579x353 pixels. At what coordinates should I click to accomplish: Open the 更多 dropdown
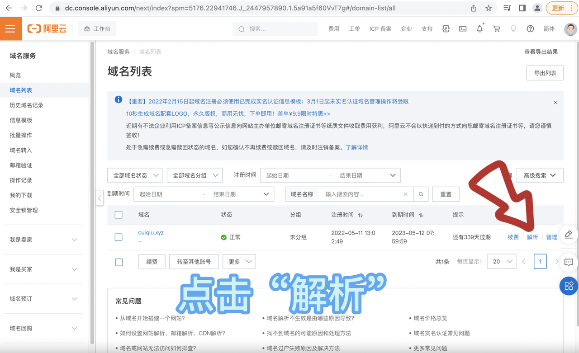coord(239,262)
